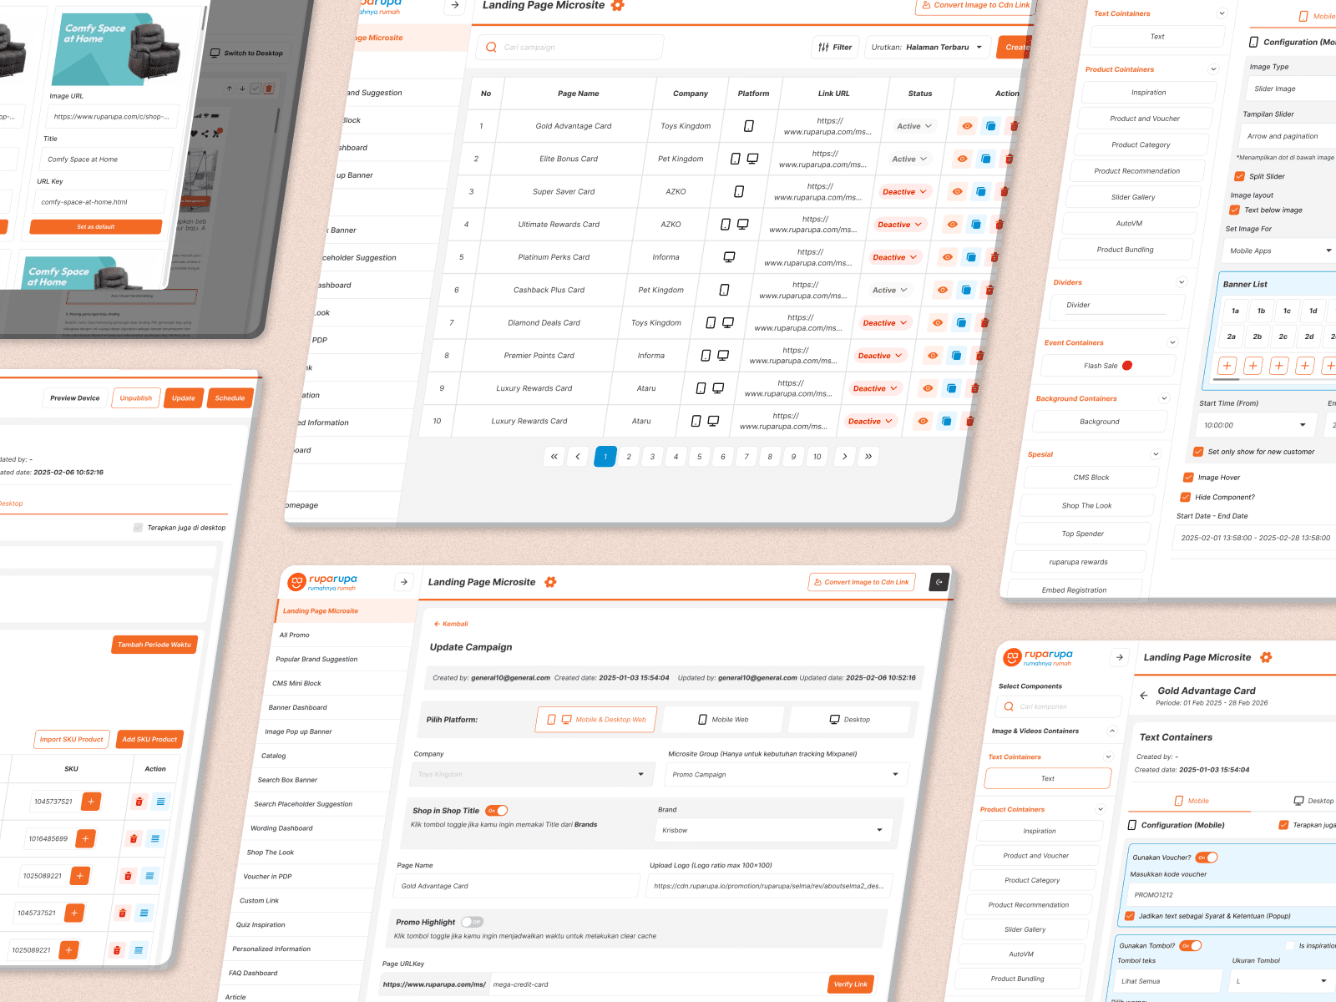This screenshot has width=1336, height=1002.
Task: Open the Urutkan Halaman Terbaru dropdown
Action: 928,48
